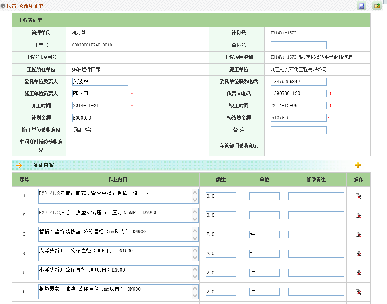Click the 修改备注 column header

pyautogui.click(x=316, y=179)
